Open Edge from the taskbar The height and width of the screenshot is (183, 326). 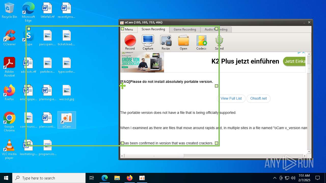point(105,178)
